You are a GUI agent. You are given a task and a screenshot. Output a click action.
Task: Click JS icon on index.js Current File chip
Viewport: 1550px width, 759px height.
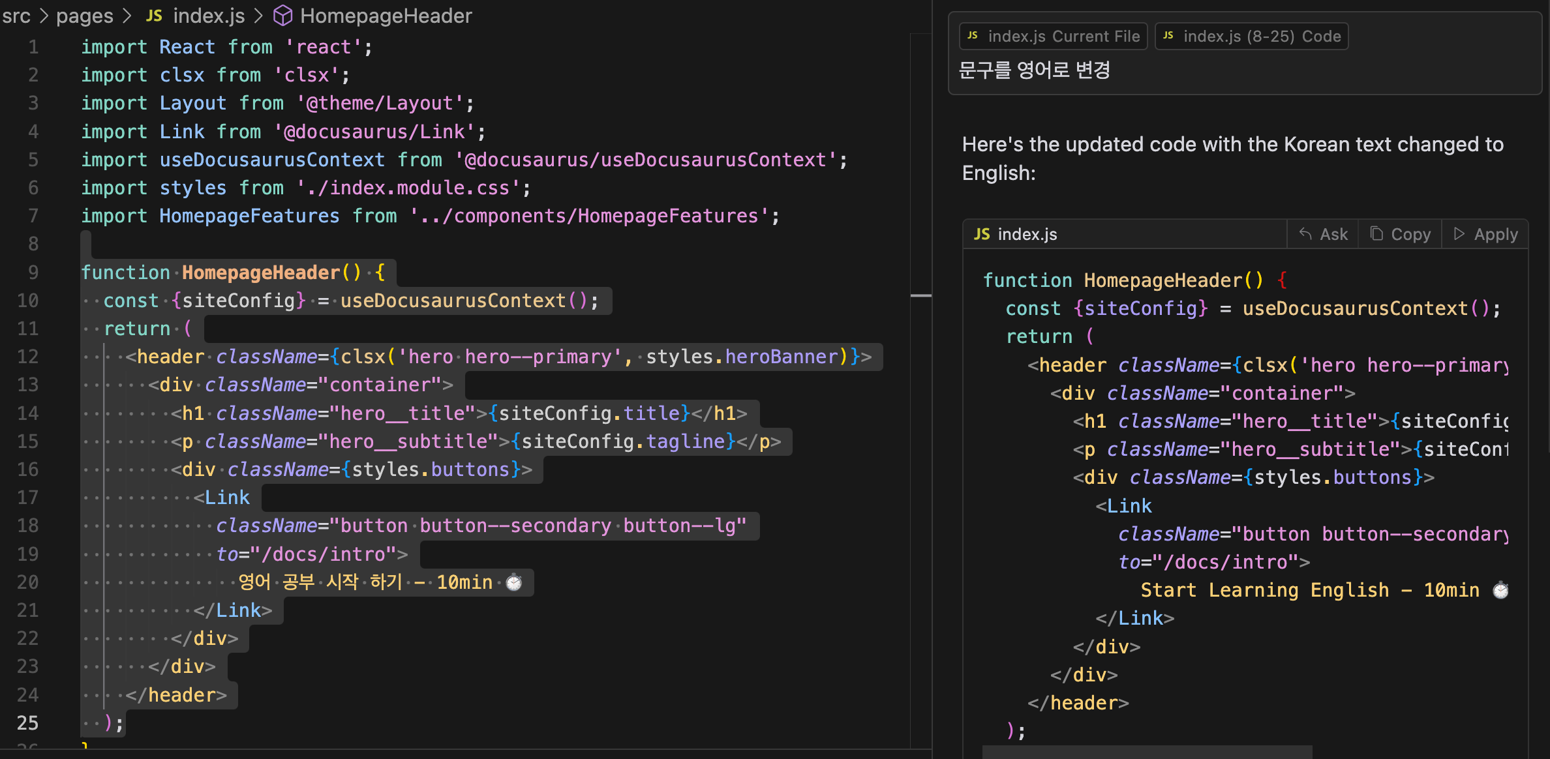(973, 36)
